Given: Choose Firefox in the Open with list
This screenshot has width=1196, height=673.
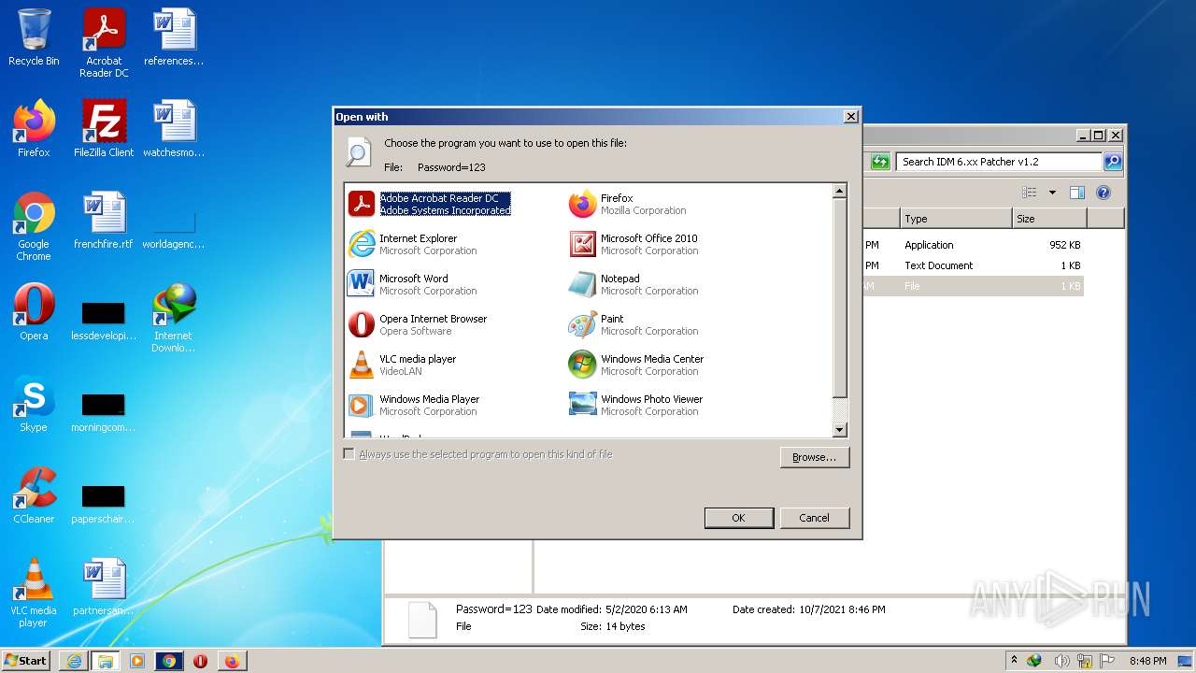Looking at the screenshot, I should pos(628,204).
